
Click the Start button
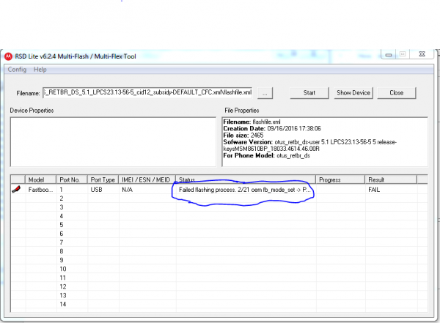pos(309,93)
